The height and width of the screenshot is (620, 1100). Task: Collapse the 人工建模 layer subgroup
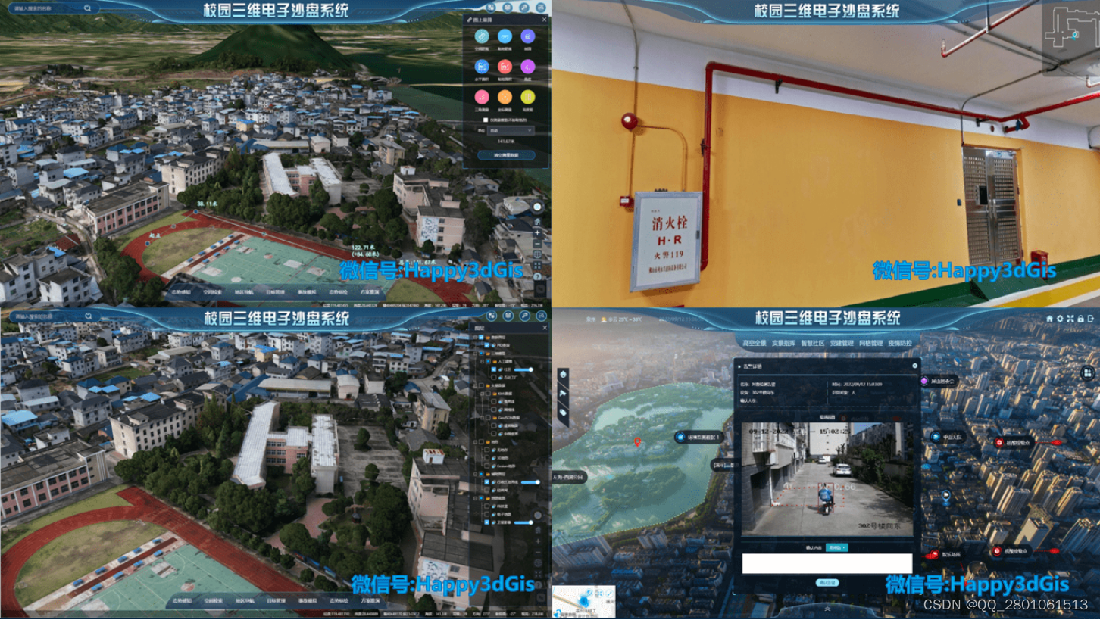[482, 361]
